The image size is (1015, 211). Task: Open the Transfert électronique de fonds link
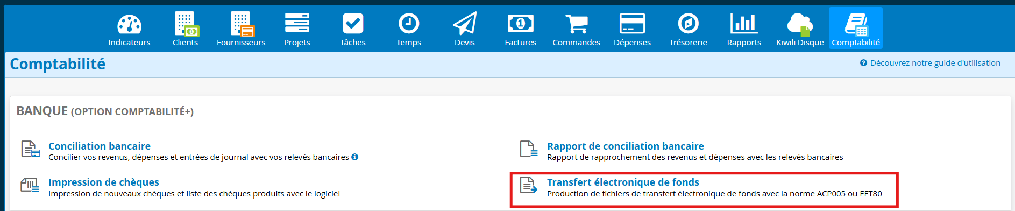coord(623,182)
